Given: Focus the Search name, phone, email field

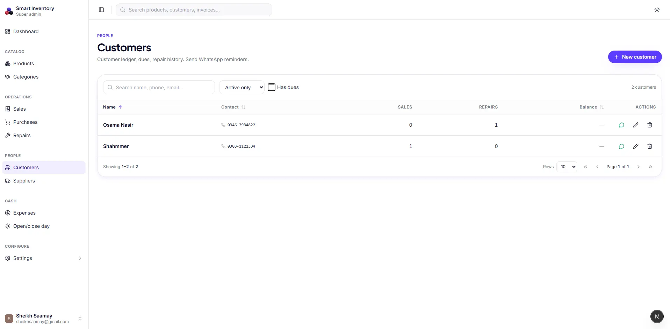Looking at the screenshot, I should coord(159,87).
